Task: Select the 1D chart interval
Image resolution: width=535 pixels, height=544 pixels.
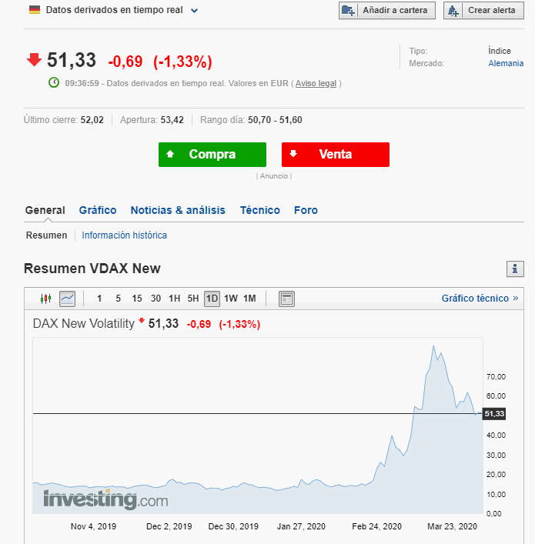Action: pos(212,299)
